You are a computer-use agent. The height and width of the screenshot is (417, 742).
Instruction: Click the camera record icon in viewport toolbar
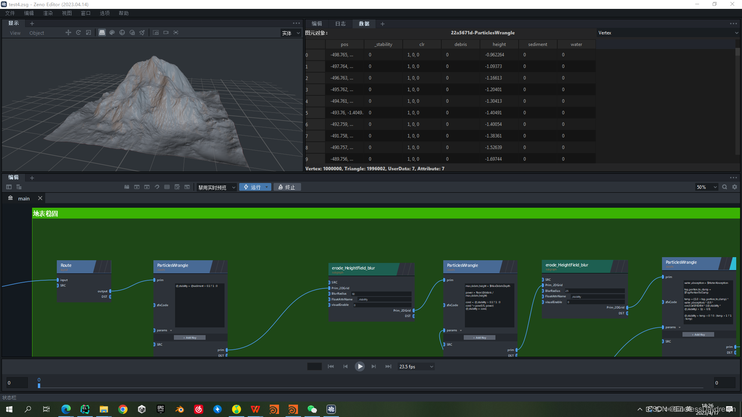[x=166, y=33]
